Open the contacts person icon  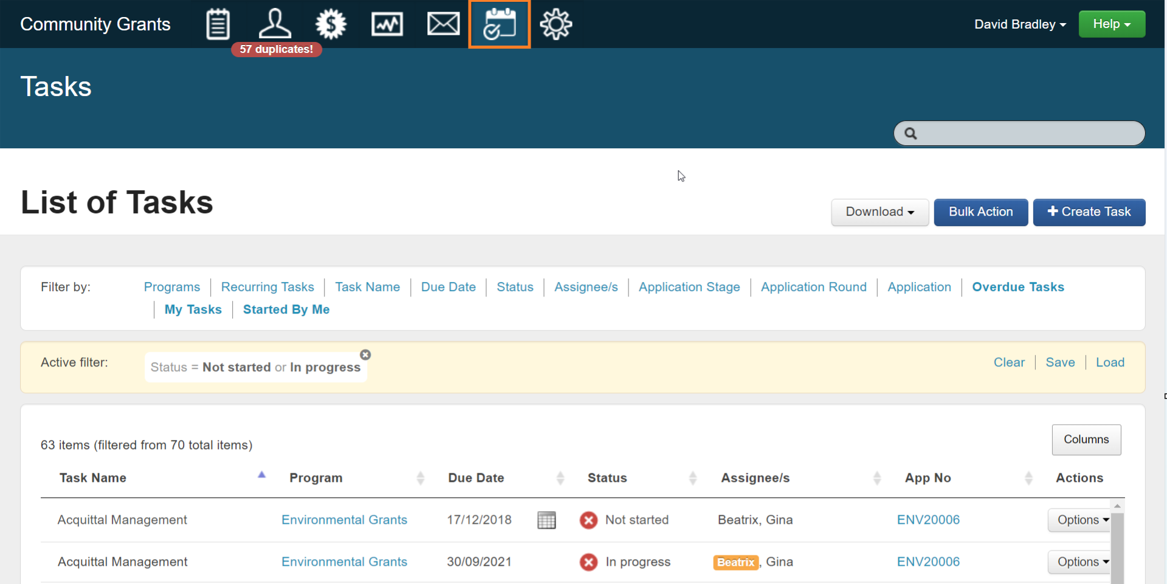(x=275, y=24)
